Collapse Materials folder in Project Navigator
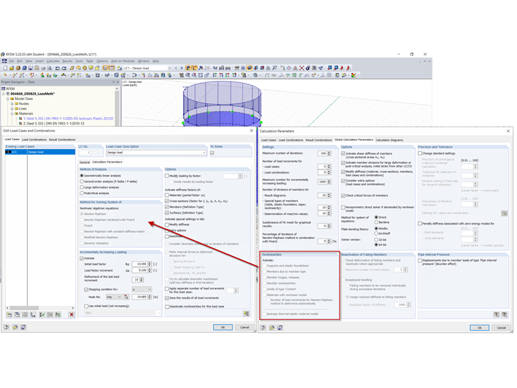Viewport: 517px width, 388px height. pos(12,114)
